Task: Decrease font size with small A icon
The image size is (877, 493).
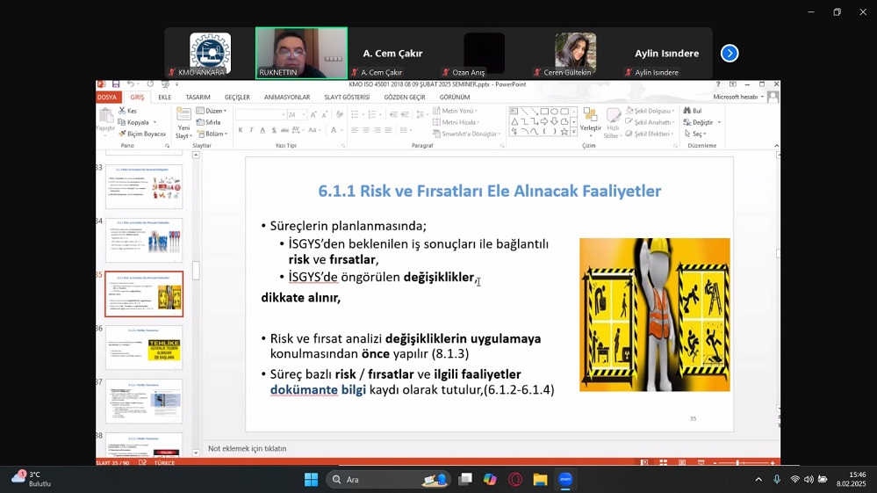Action: (x=325, y=114)
